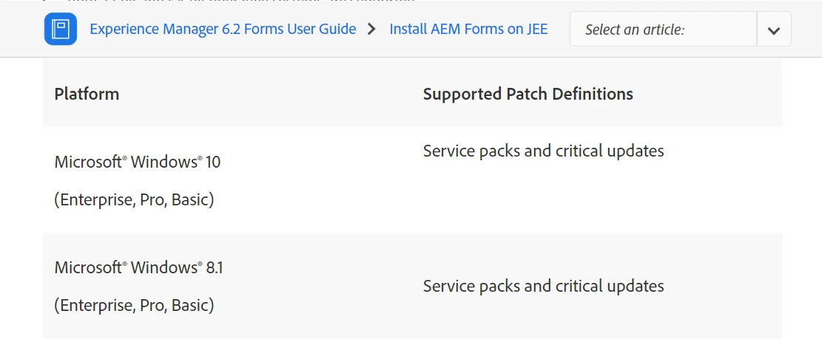The width and height of the screenshot is (822, 339).
Task: Click registered symbol after Microsoft in Windows 10 row
Action: pos(124,158)
